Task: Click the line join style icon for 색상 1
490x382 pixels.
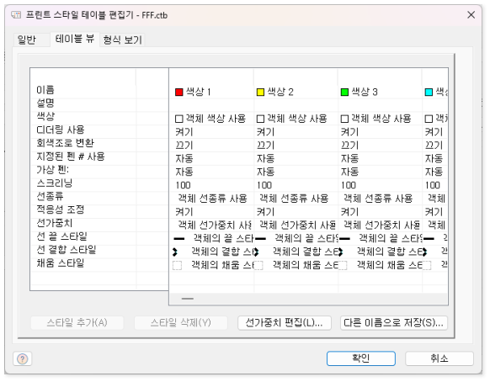Action: [x=174, y=252]
